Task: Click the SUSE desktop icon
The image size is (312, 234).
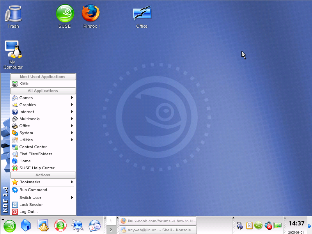Action: 65,17
